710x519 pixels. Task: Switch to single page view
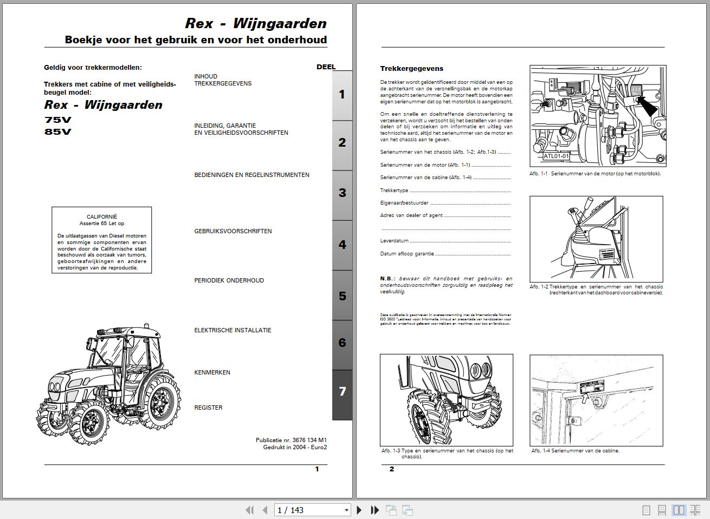tap(646, 510)
